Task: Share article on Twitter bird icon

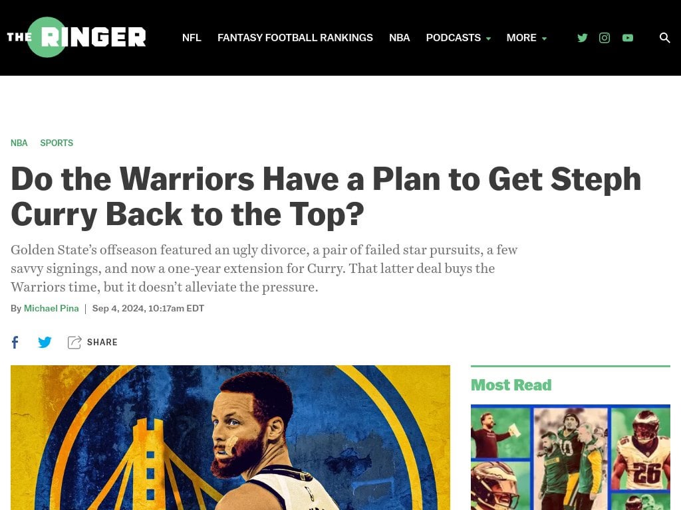Action: [45, 342]
